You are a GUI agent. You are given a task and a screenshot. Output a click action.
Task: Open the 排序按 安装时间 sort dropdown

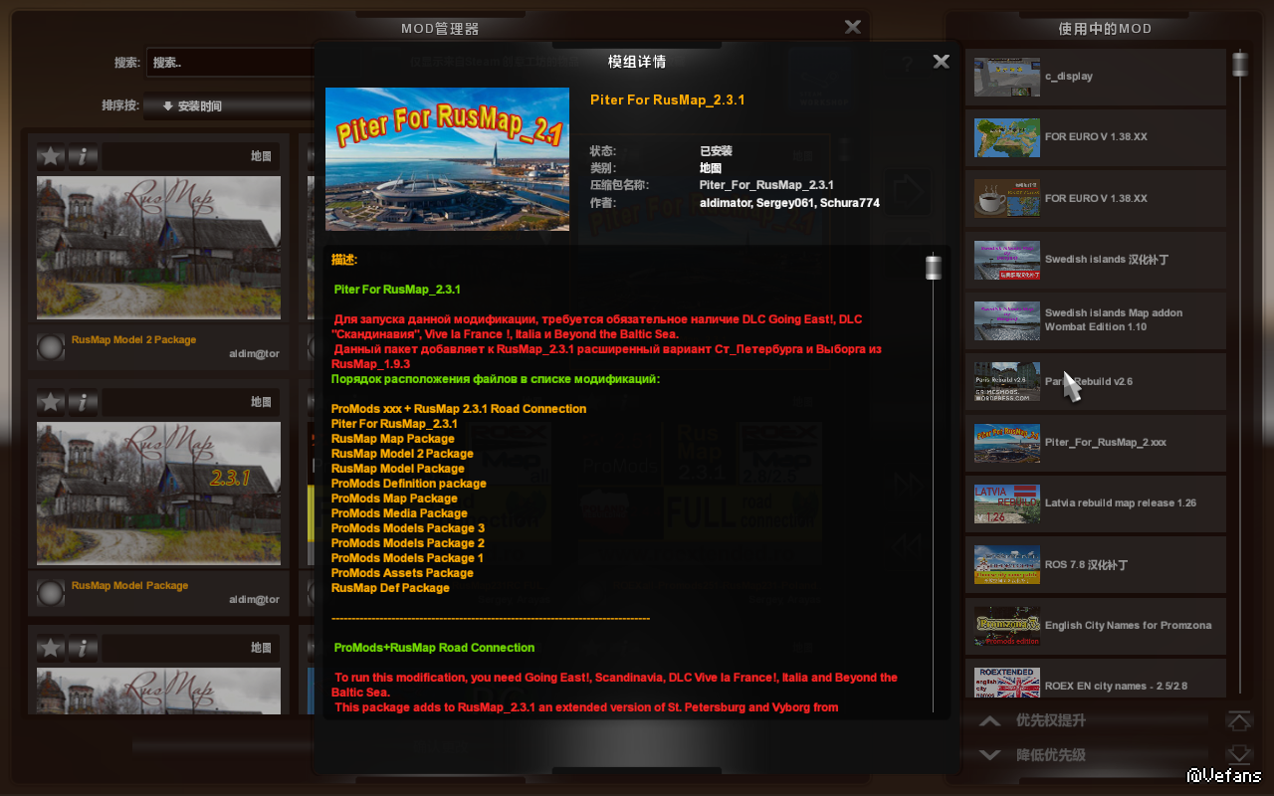pyautogui.click(x=229, y=105)
